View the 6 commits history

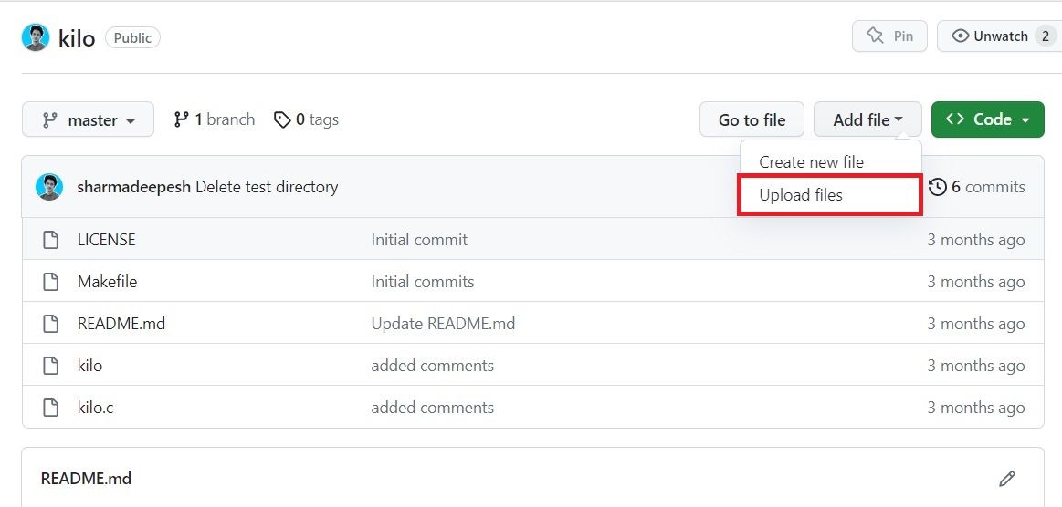(x=976, y=187)
